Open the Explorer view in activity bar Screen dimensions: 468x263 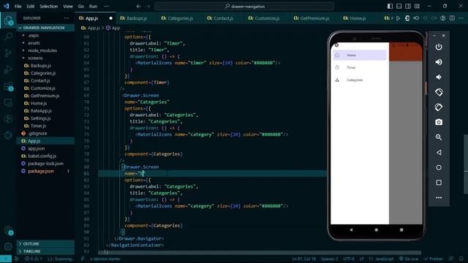tap(8, 20)
